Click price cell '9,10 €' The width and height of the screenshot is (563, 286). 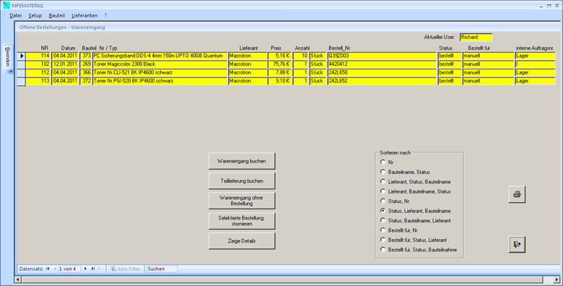pos(279,81)
